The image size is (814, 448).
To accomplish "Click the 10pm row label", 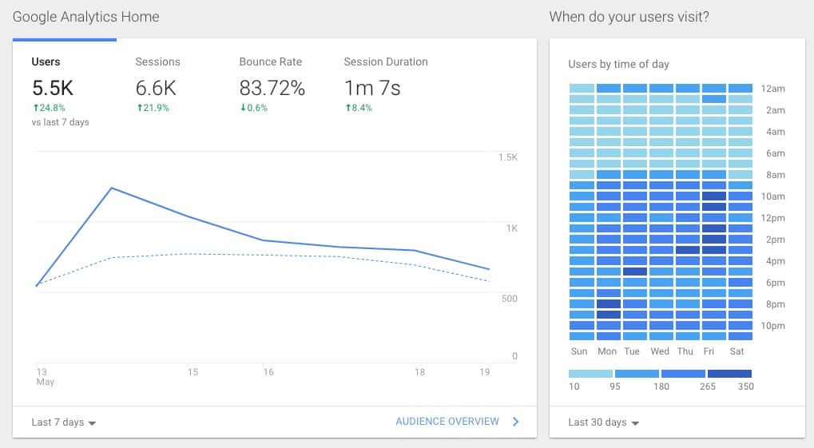I will point(772,326).
